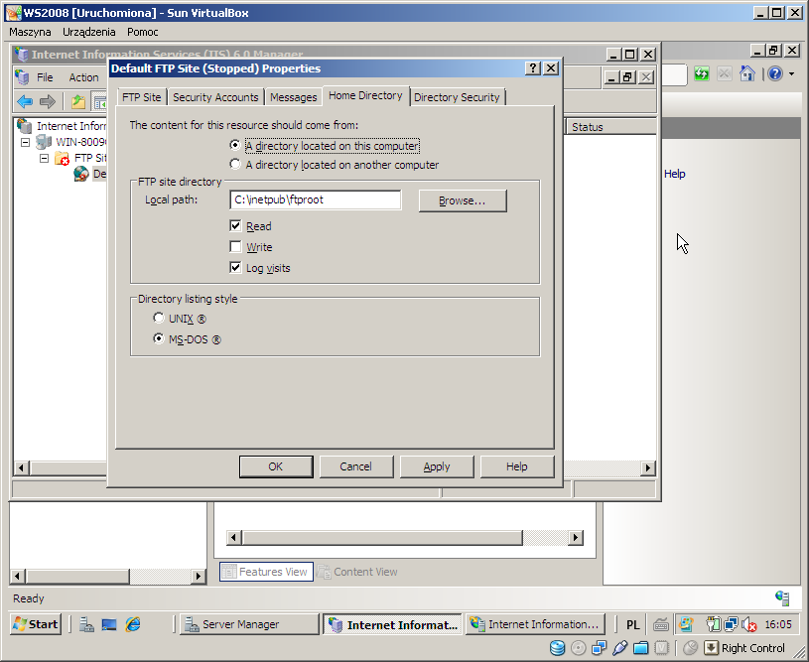Launch Internet Explorer from quick launch

tap(133, 624)
